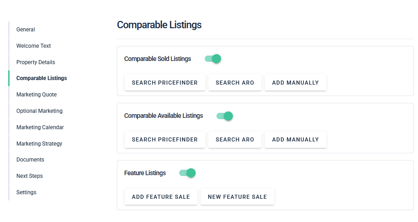Screen dimensions: 418x222
Task: Open Marketing Quote sidebar item
Action: (36, 95)
